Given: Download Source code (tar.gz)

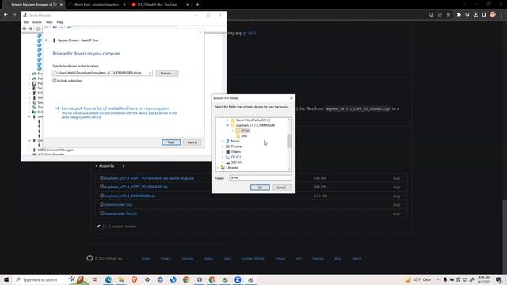Looking at the screenshot, I should (x=120, y=214).
